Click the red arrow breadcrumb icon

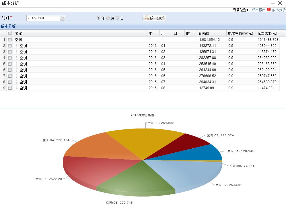[269, 9]
